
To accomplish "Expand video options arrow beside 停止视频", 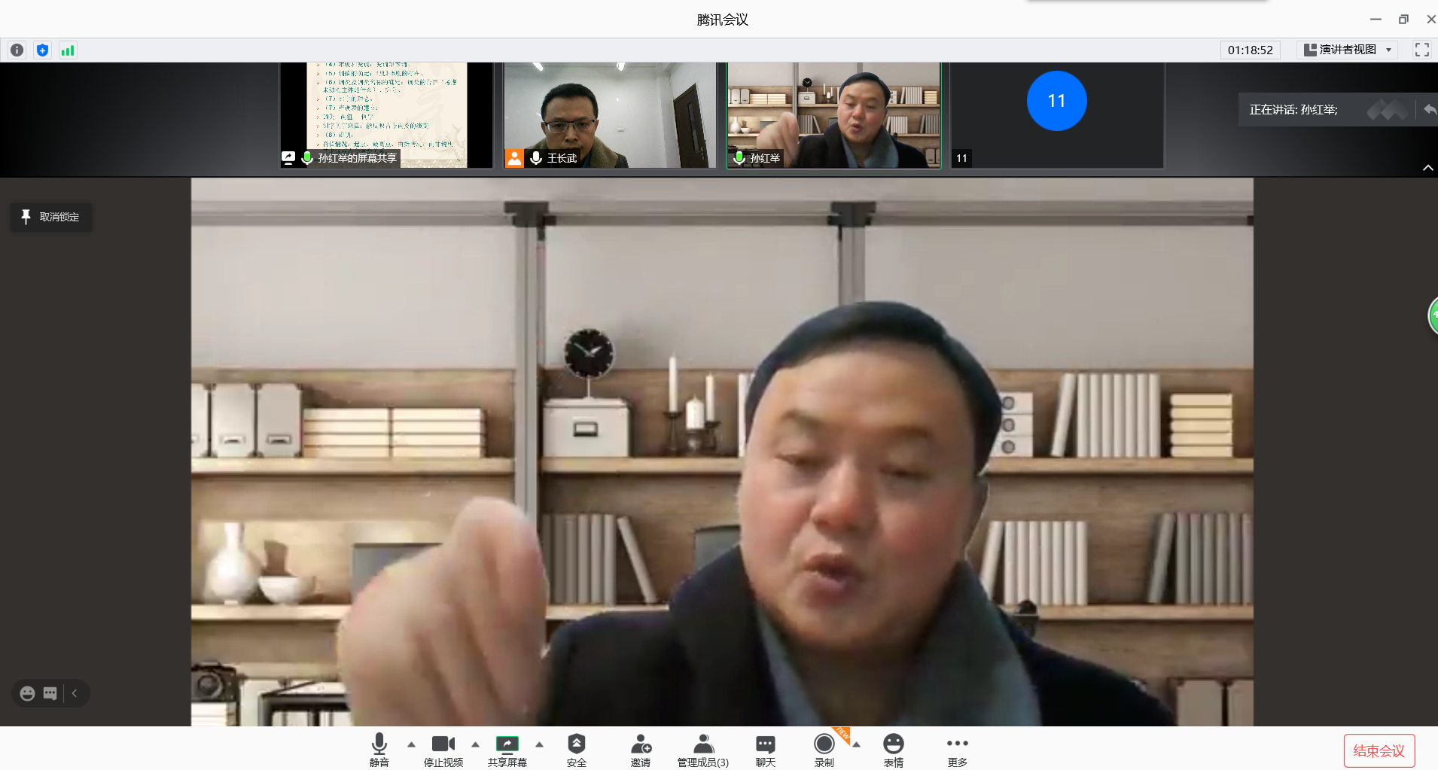I will (x=475, y=744).
